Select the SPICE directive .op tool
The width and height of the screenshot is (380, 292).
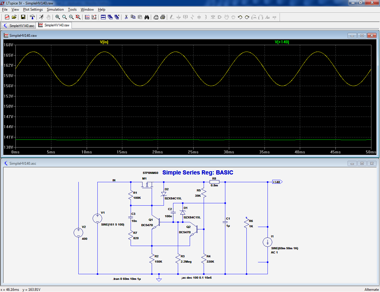(274, 17)
